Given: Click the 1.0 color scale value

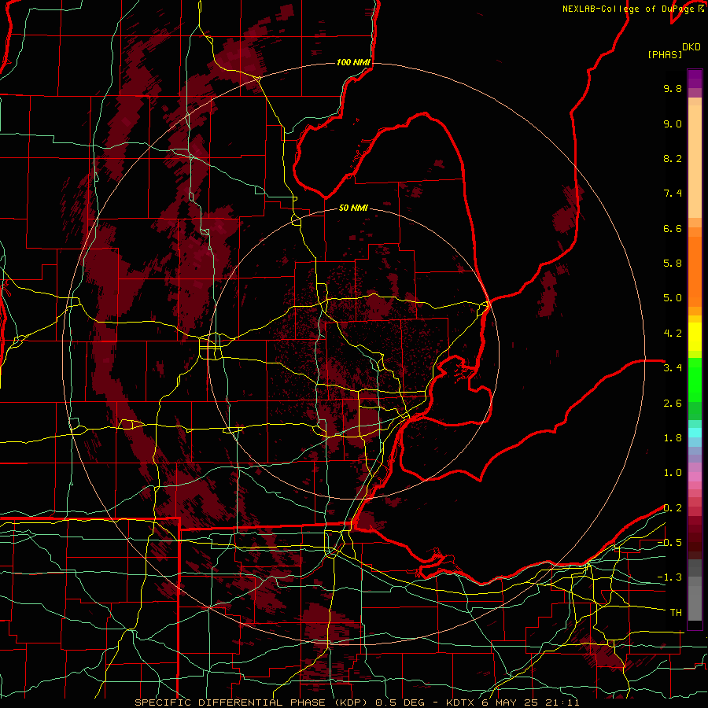Looking at the screenshot, I should pyautogui.click(x=673, y=473).
